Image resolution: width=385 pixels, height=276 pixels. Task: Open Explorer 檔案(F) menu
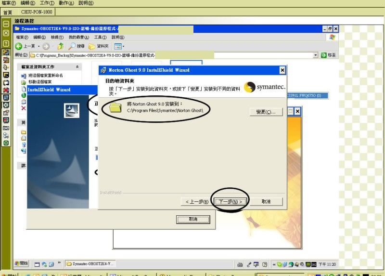[x=22, y=38]
